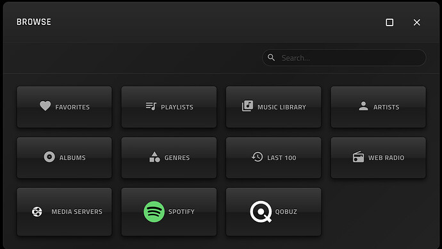Close the Browse panel
The image size is (442, 249).
pyautogui.click(x=416, y=22)
